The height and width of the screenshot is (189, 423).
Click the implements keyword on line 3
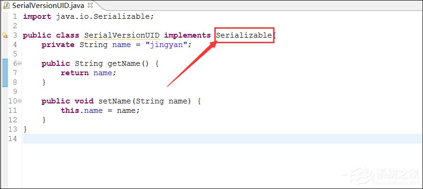pyautogui.click(x=188, y=35)
